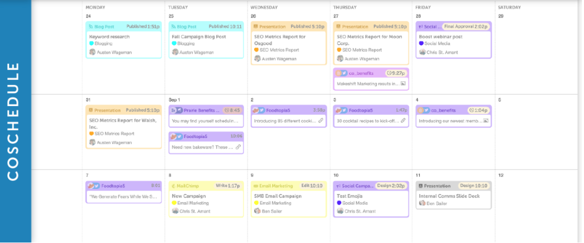Image resolution: width=584 pixels, height=243 pixels.
Task: Click the Blog Post RSS icon on Monday 24
Action: click(x=91, y=27)
